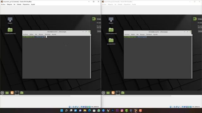Open Editar menu of the right terminal

133,35
